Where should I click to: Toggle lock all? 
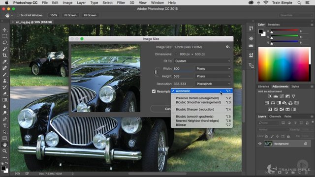coord(288,136)
